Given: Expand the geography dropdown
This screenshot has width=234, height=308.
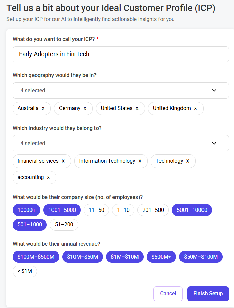Looking at the screenshot, I should (121, 91).
